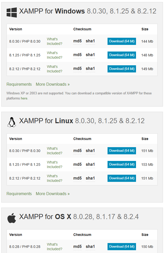166x253 pixels.
Task: Download Windows XAMPP 8.2.12 64 bit
Action: (x=122, y=69)
